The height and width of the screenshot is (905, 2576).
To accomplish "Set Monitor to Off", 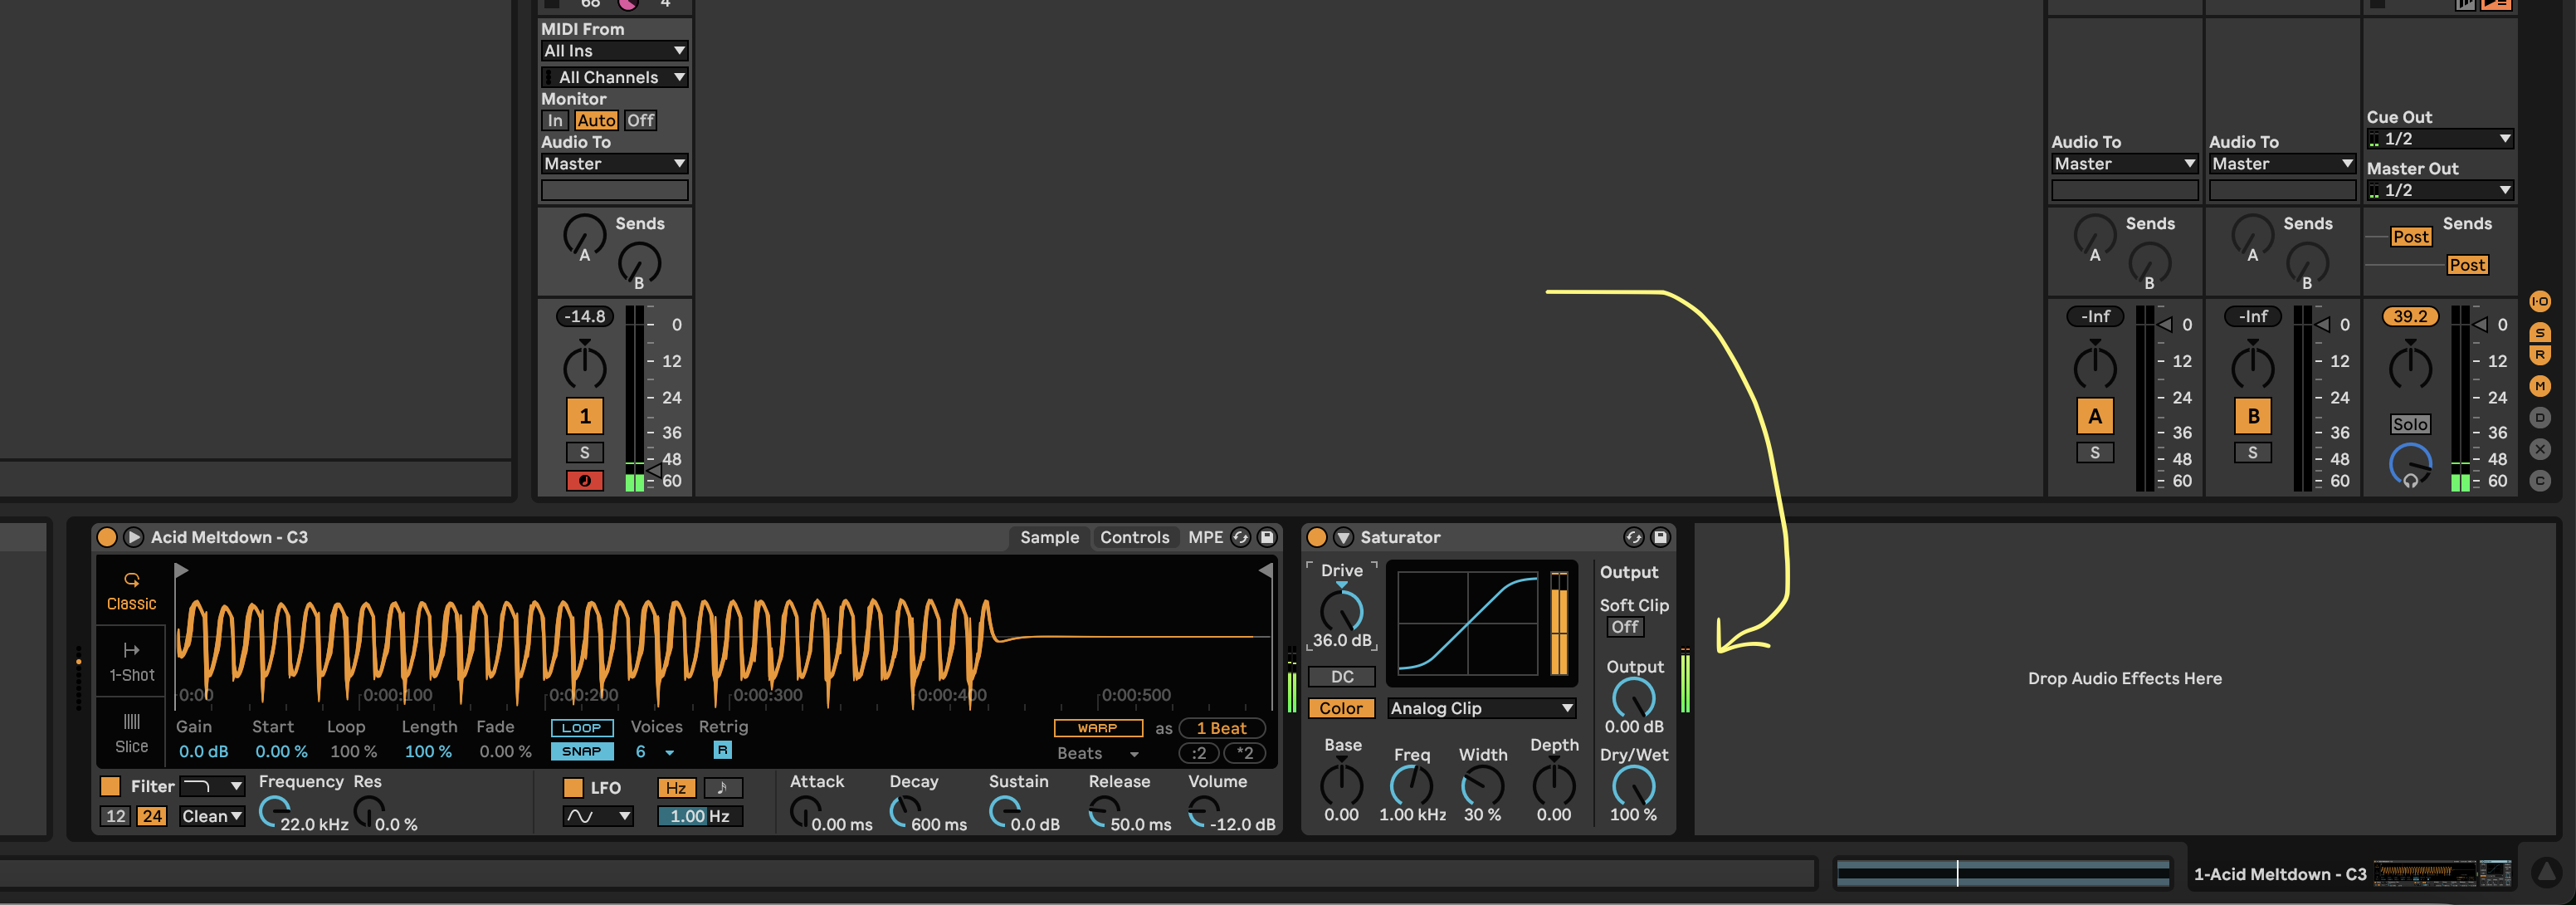I will 640,120.
